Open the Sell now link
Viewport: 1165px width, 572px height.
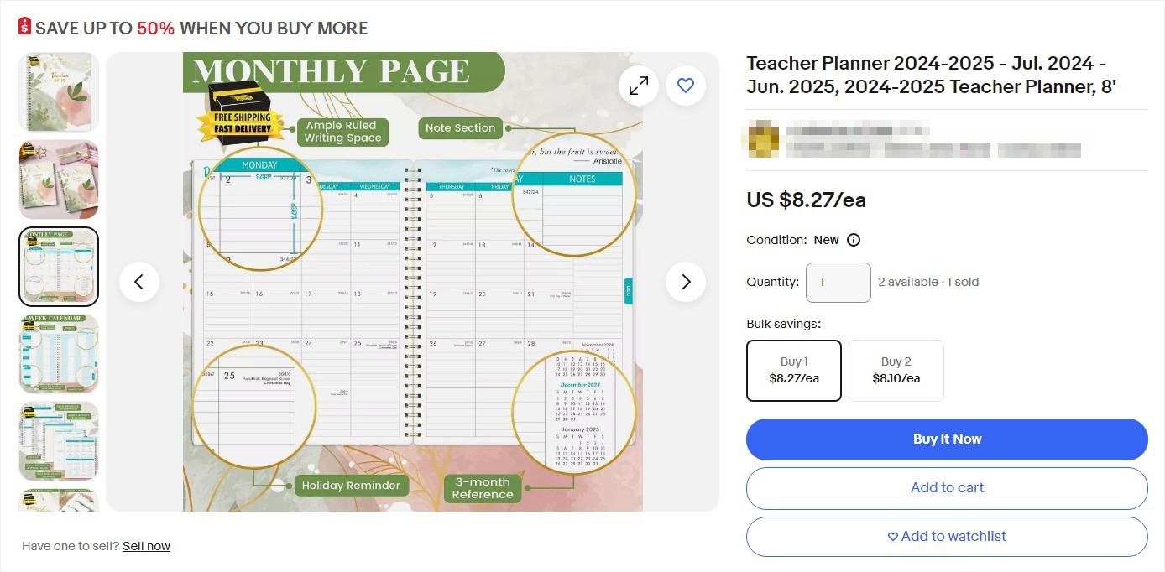tap(147, 545)
